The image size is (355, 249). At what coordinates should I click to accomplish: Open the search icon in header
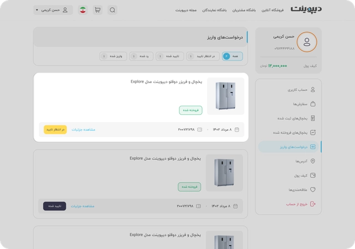pyautogui.click(x=112, y=10)
